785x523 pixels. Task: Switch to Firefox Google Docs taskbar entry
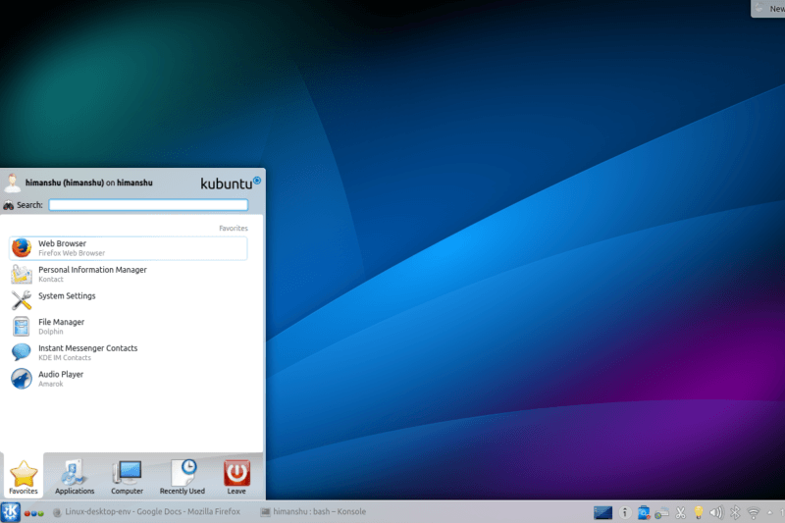[146, 511]
